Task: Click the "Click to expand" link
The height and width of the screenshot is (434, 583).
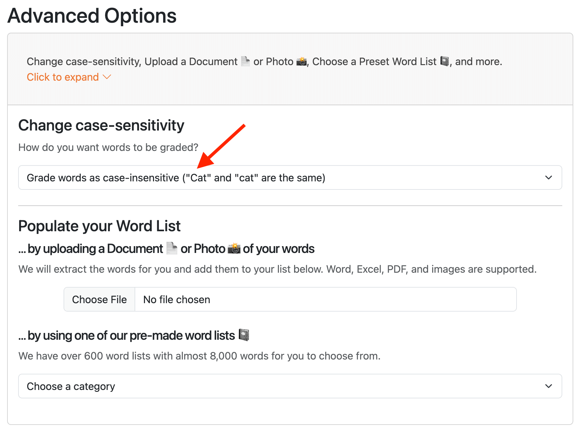Action: point(63,77)
